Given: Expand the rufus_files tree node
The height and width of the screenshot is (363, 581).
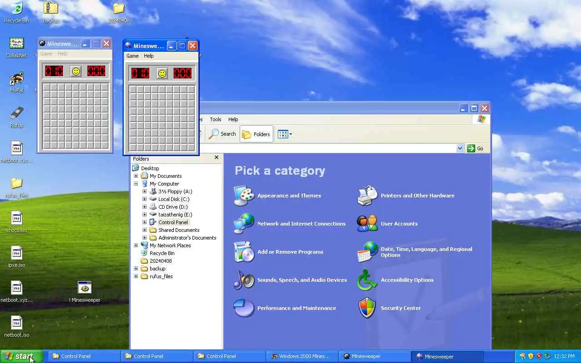Looking at the screenshot, I should 136,276.
